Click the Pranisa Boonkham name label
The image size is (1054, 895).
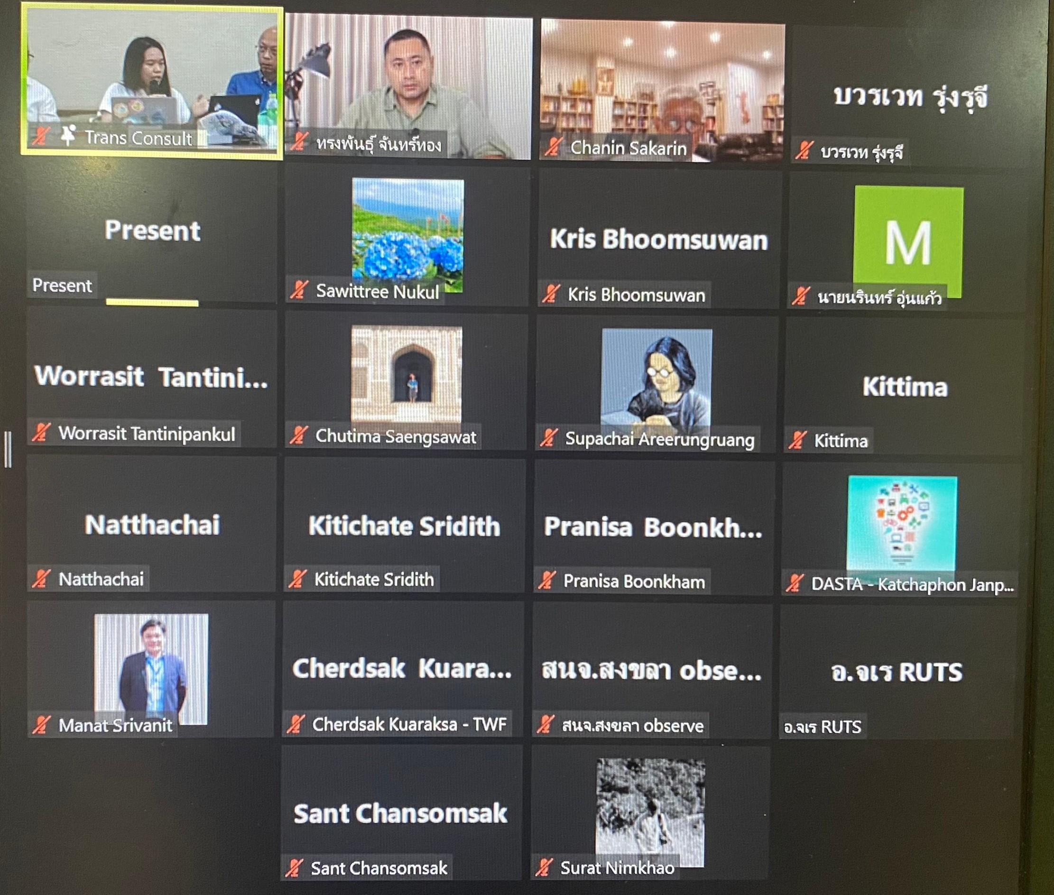click(634, 581)
